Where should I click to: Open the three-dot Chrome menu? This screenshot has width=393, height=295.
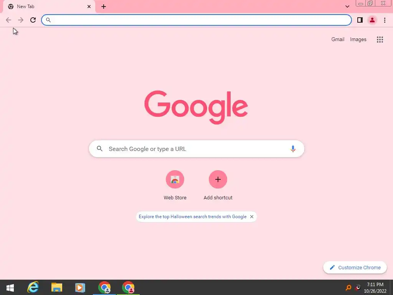point(385,20)
